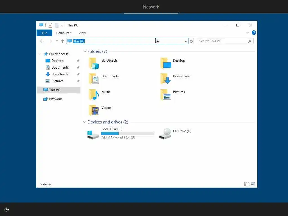This screenshot has width=288, height=216.
Task: Open the address bar history dropdown
Action: (186, 41)
